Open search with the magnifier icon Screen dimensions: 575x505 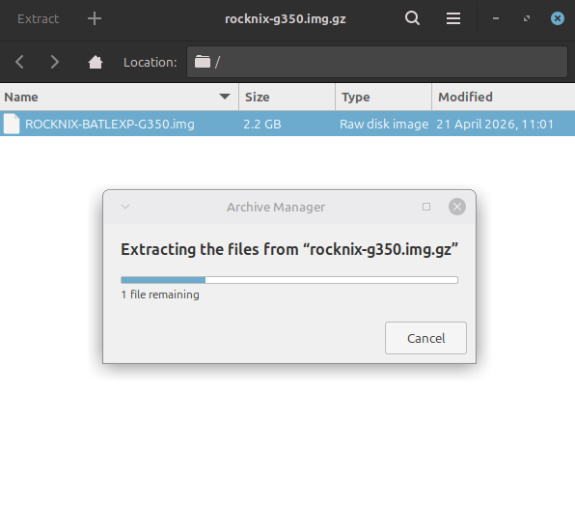[412, 18]
